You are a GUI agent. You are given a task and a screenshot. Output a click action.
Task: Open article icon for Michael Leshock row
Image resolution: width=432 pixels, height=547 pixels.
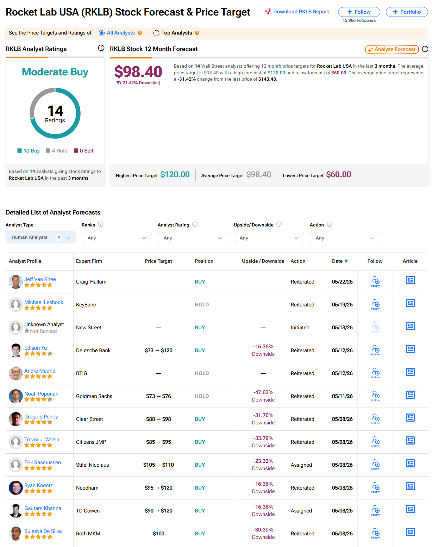click(410, 303)
